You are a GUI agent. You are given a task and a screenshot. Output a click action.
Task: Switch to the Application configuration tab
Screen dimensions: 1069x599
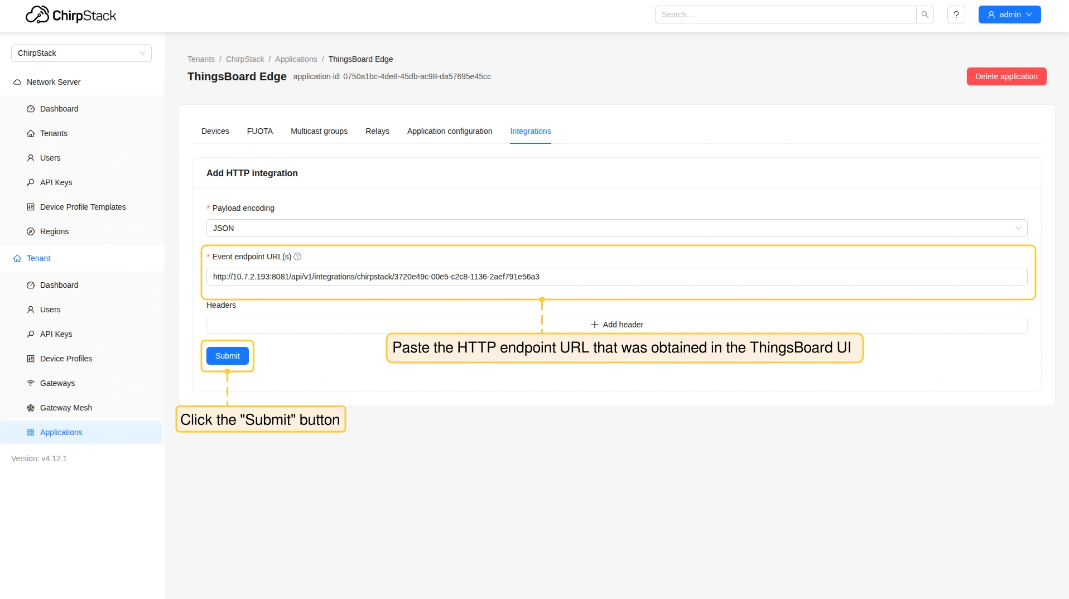pos(449,131)
